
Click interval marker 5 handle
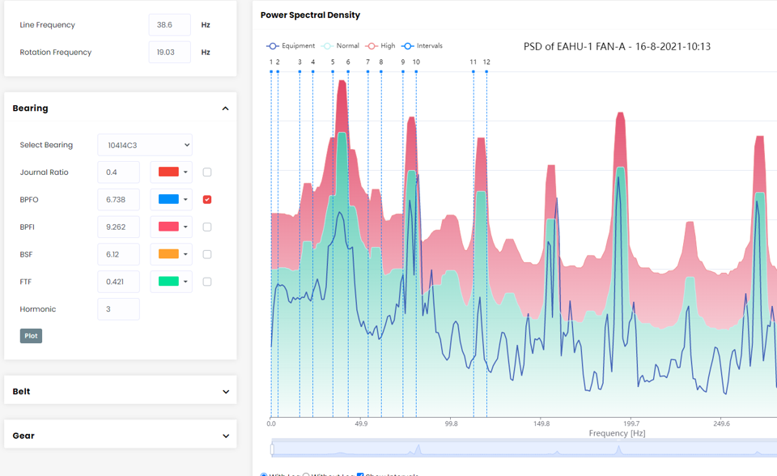333,71
